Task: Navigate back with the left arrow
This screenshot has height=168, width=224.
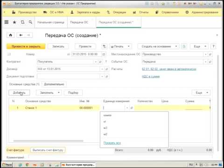Action: tap(21, 35)
